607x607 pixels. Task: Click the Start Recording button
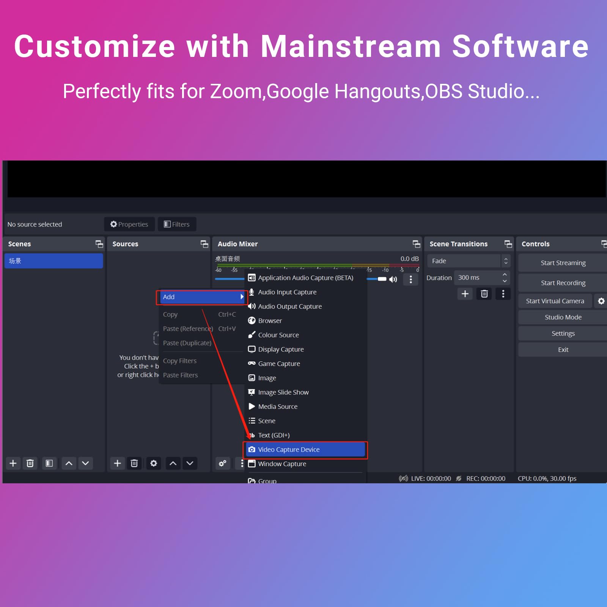(563, 283)
